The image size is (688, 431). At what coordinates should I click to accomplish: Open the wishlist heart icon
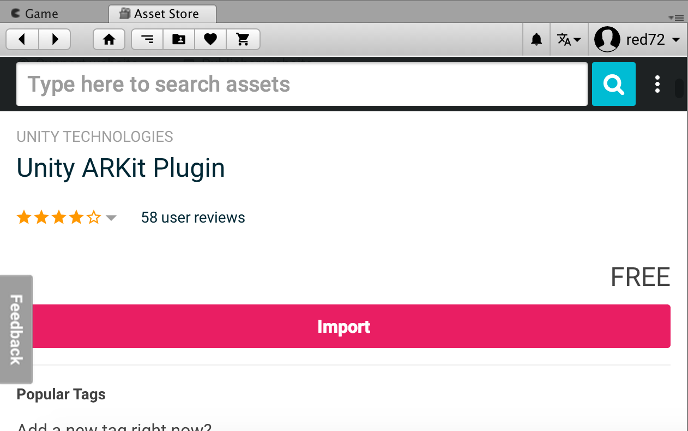coord(210,39)
